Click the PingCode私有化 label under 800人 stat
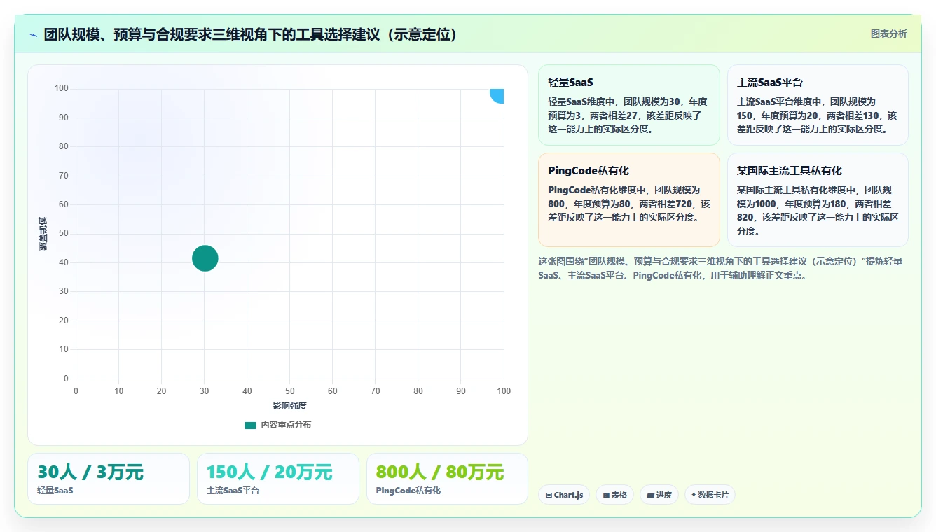The width and height of the screenshot is (936, 532). [x=408, y=491]
